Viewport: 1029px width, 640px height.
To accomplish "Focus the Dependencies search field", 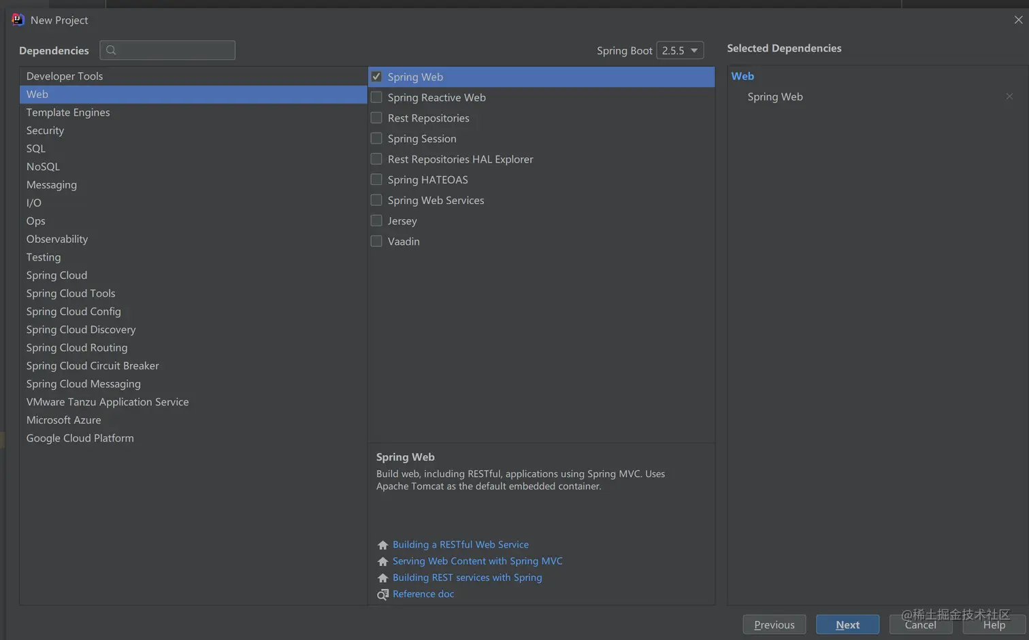I will point(175,50).
